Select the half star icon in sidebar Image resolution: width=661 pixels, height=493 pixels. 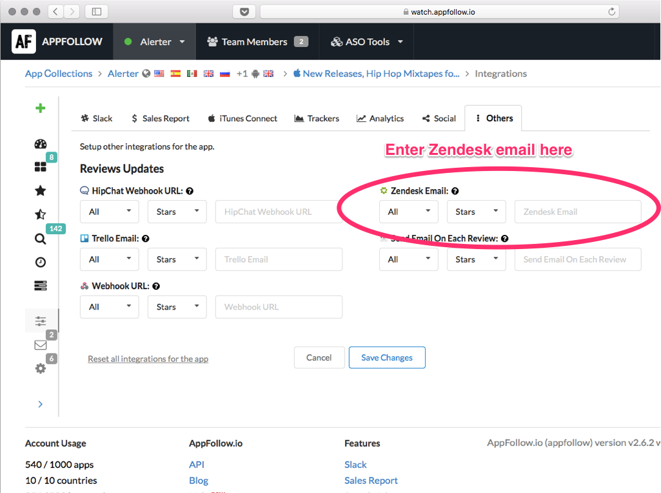[41, 214]
